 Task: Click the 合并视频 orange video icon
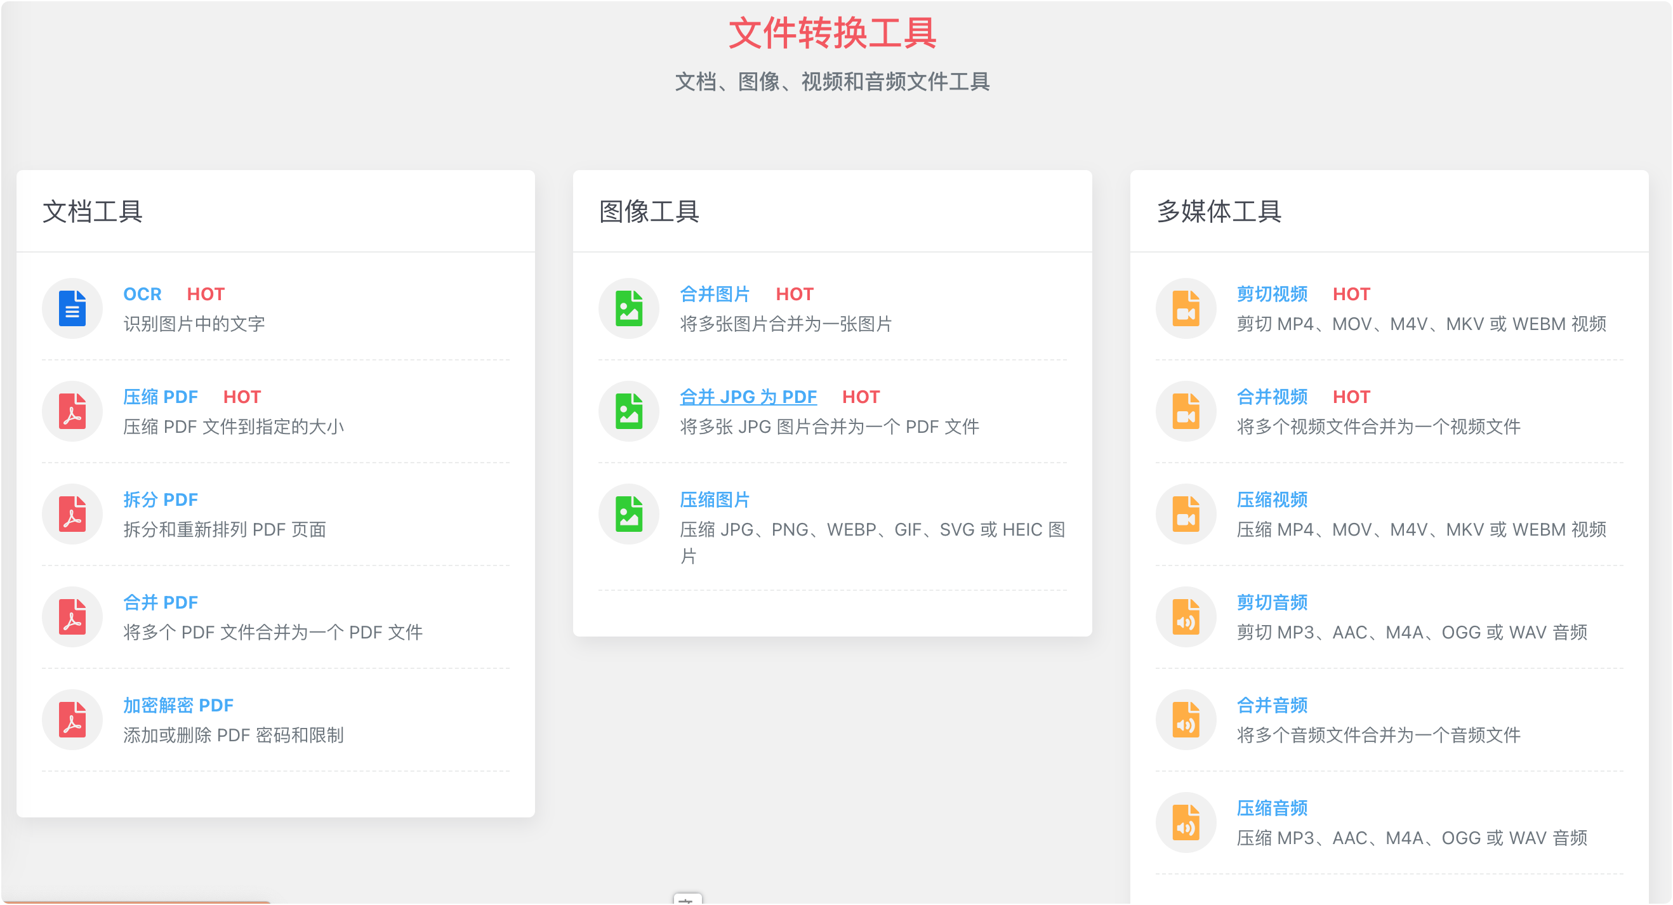tap(1186, 412)
